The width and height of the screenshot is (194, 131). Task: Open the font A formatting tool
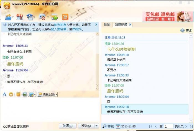pos(5,94)
